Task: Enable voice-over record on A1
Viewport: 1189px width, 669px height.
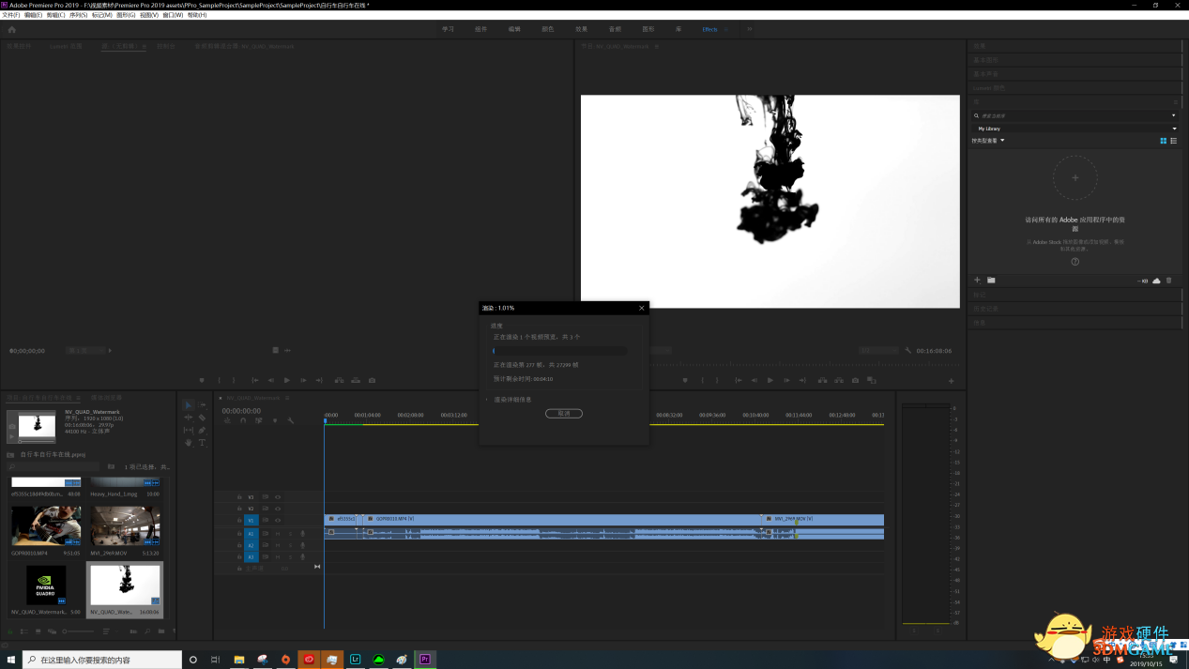Action: [303, 533]
